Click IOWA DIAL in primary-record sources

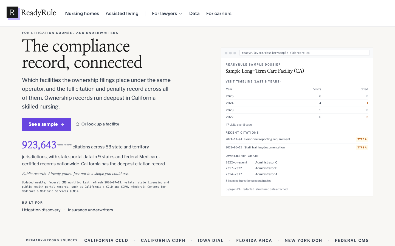[211, 241]
